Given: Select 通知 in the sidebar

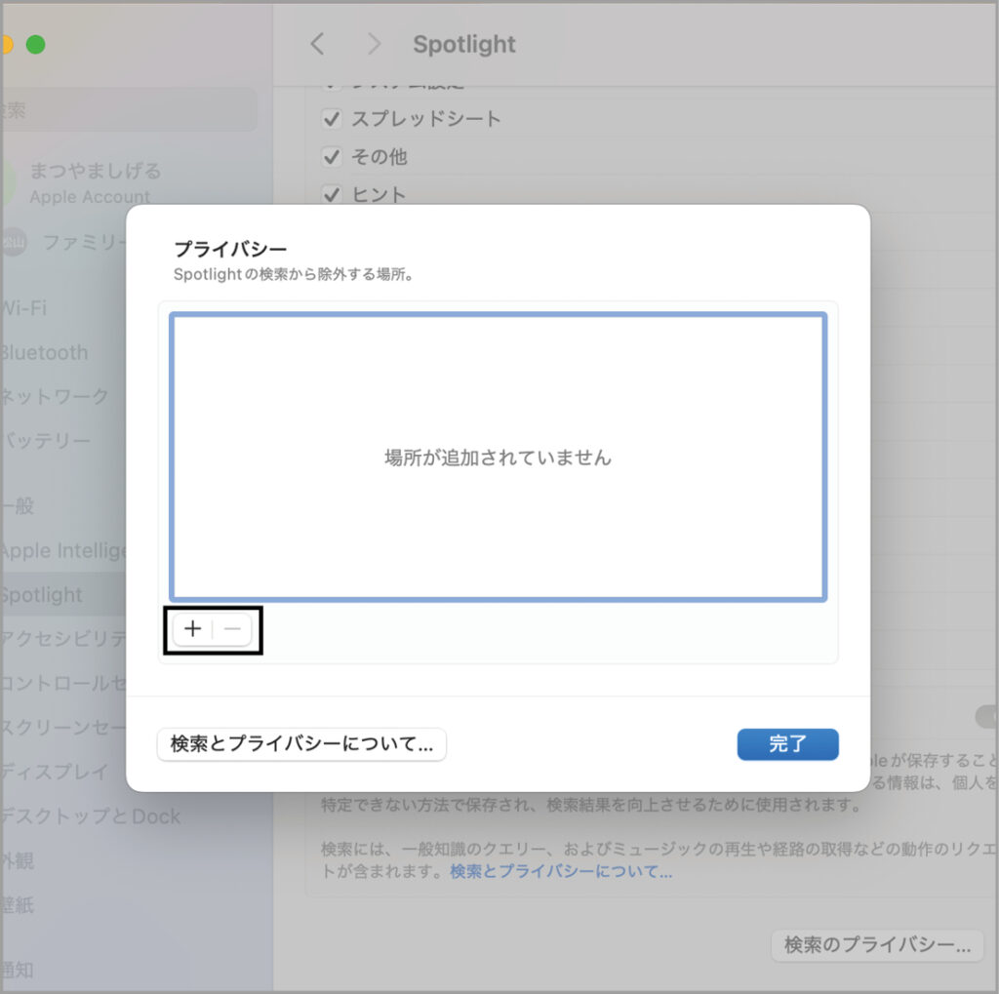Looking at the screenshot, I should (x=18, y=970).
